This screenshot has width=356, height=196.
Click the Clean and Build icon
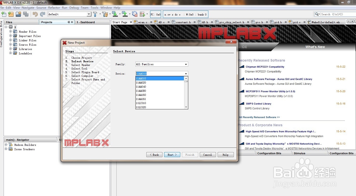pos(105,14)
